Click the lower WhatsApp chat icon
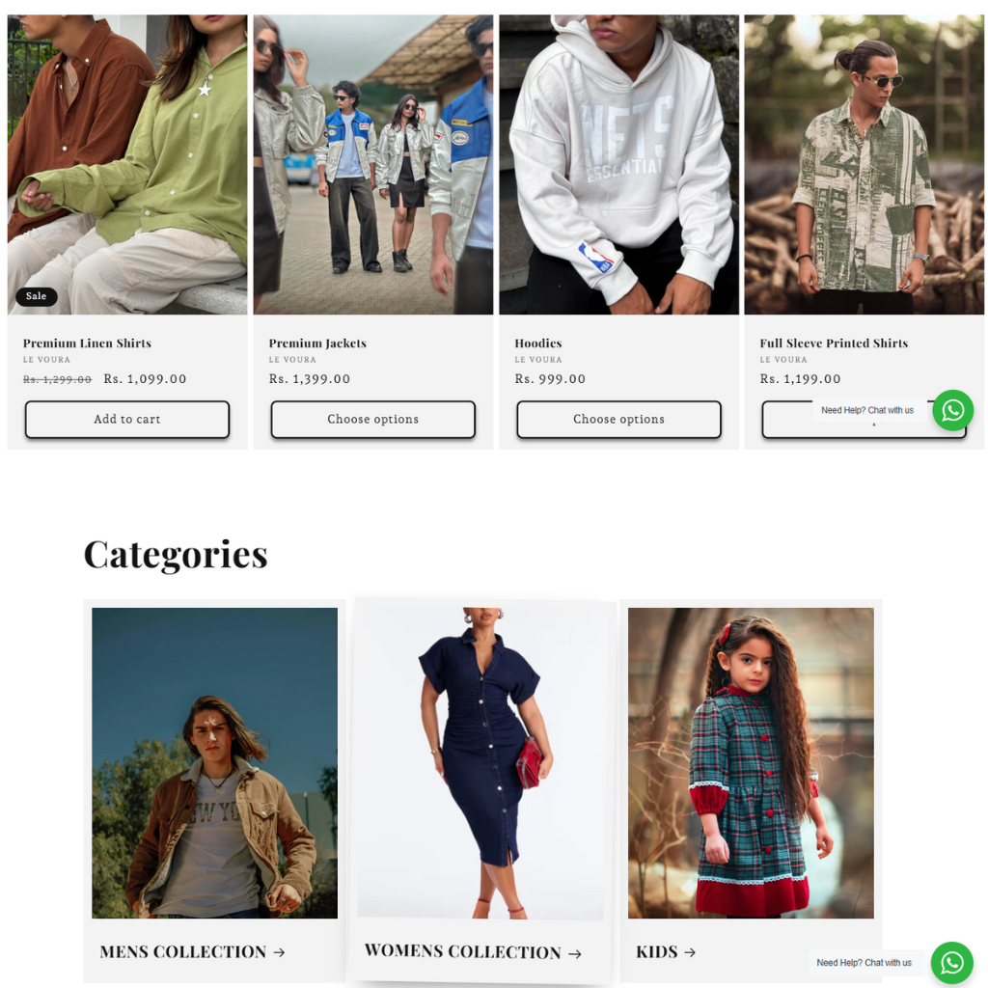Viewport: 988px width, 988px height. (951, 962)
